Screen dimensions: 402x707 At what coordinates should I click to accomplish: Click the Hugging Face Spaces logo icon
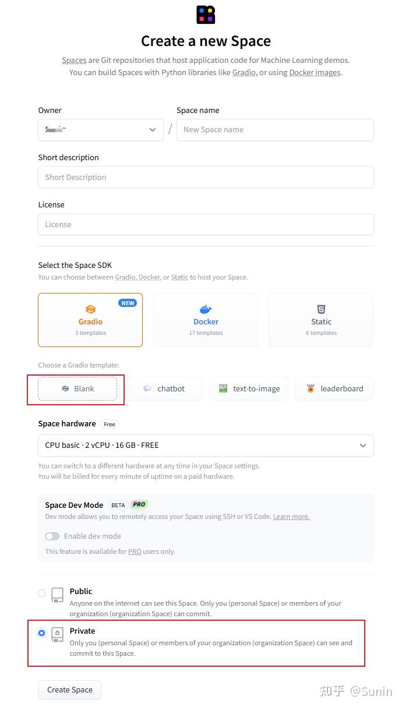pos(206,15)
